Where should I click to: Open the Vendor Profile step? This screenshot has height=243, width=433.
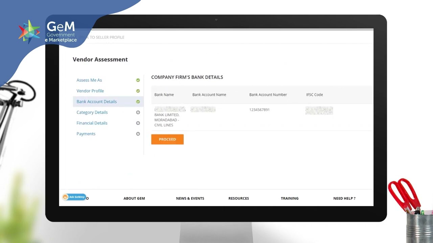[90, 91]
